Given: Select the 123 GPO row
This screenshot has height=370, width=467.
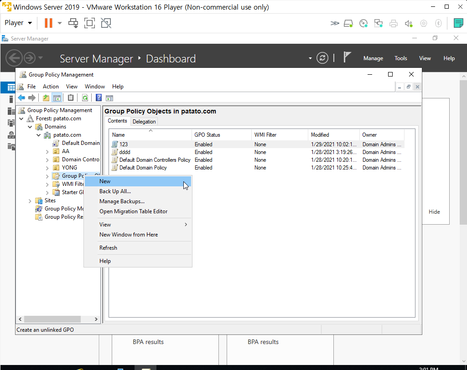Looking at the screenshot, I should 256,144.
